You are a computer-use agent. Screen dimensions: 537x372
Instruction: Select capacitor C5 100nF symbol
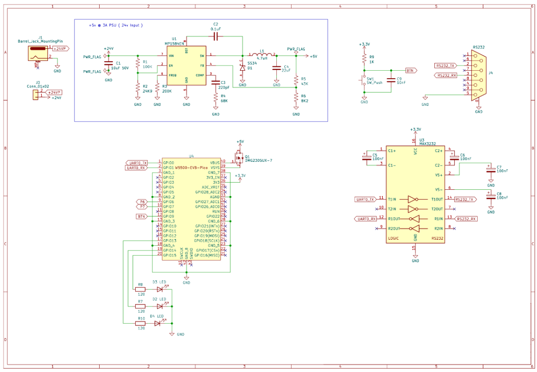(x=367, y=158)
